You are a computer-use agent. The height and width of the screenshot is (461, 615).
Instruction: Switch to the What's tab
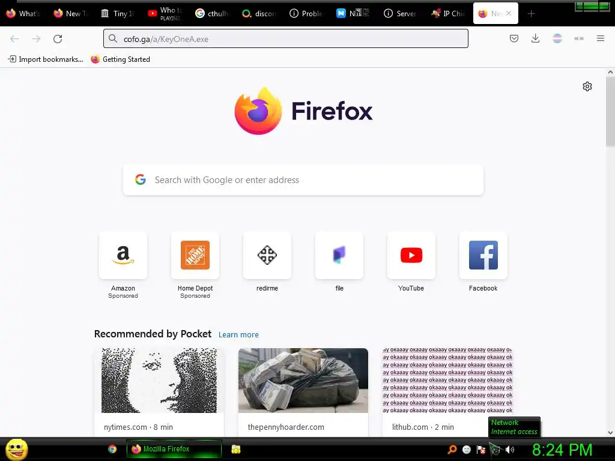click(23, 14)
